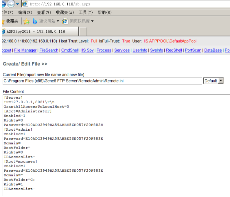Click the [Acct=admin] line
Viewport: 230px width, 197px height.
coord(18,130)
